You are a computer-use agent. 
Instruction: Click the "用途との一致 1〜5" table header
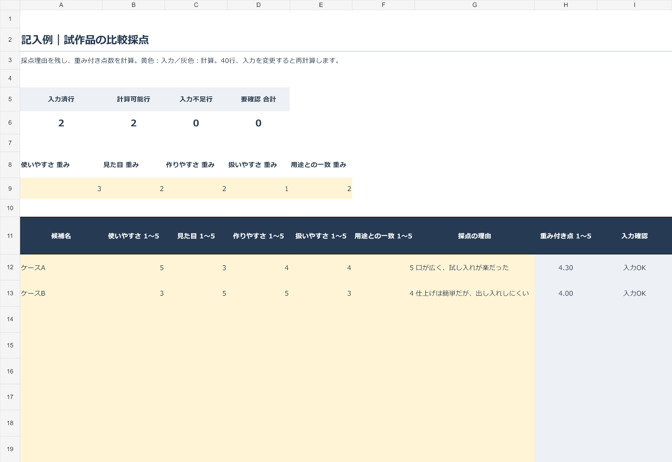384,236
